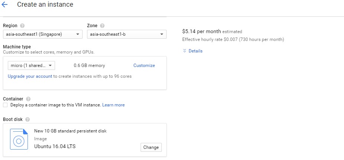Open the help icon beside Boot disk
The height and width of the screenshot is (160, 344).
point(28,119)
